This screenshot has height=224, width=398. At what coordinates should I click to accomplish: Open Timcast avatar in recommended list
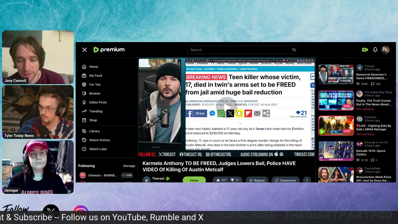click(x=359, y=68)
